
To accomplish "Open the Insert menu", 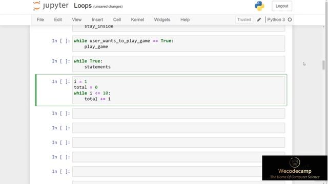I will [x=97, y=19].
